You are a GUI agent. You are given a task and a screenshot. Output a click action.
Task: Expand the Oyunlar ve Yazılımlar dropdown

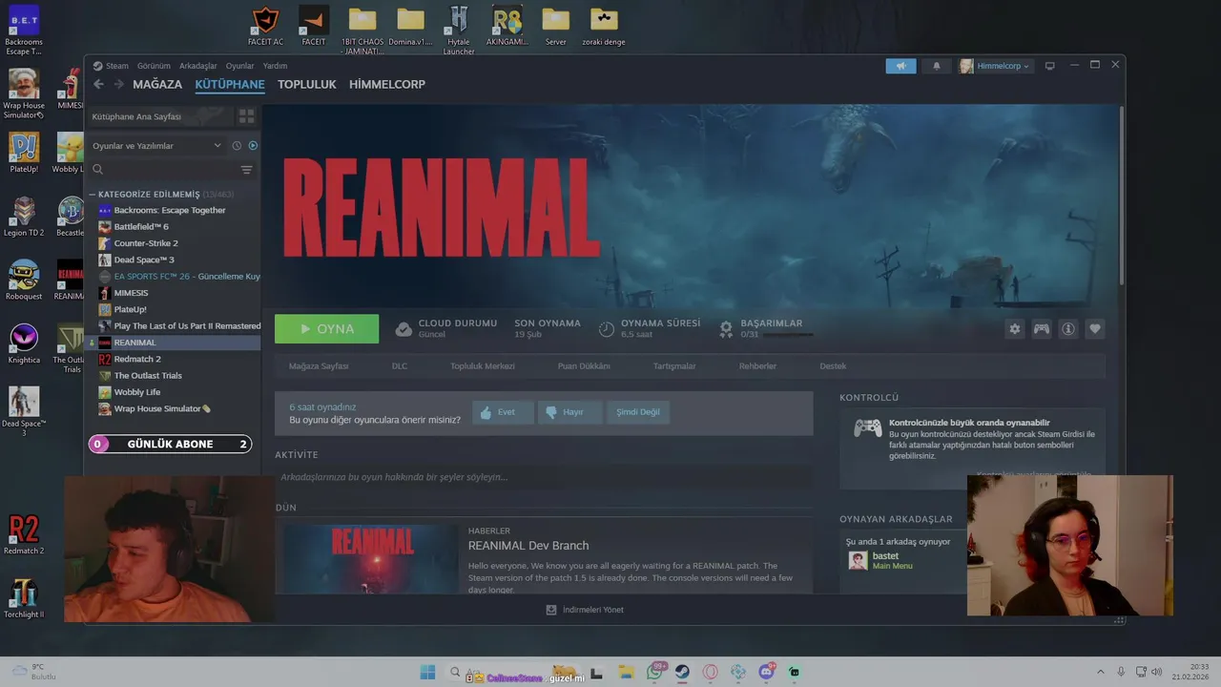click(x=157, y=146)
